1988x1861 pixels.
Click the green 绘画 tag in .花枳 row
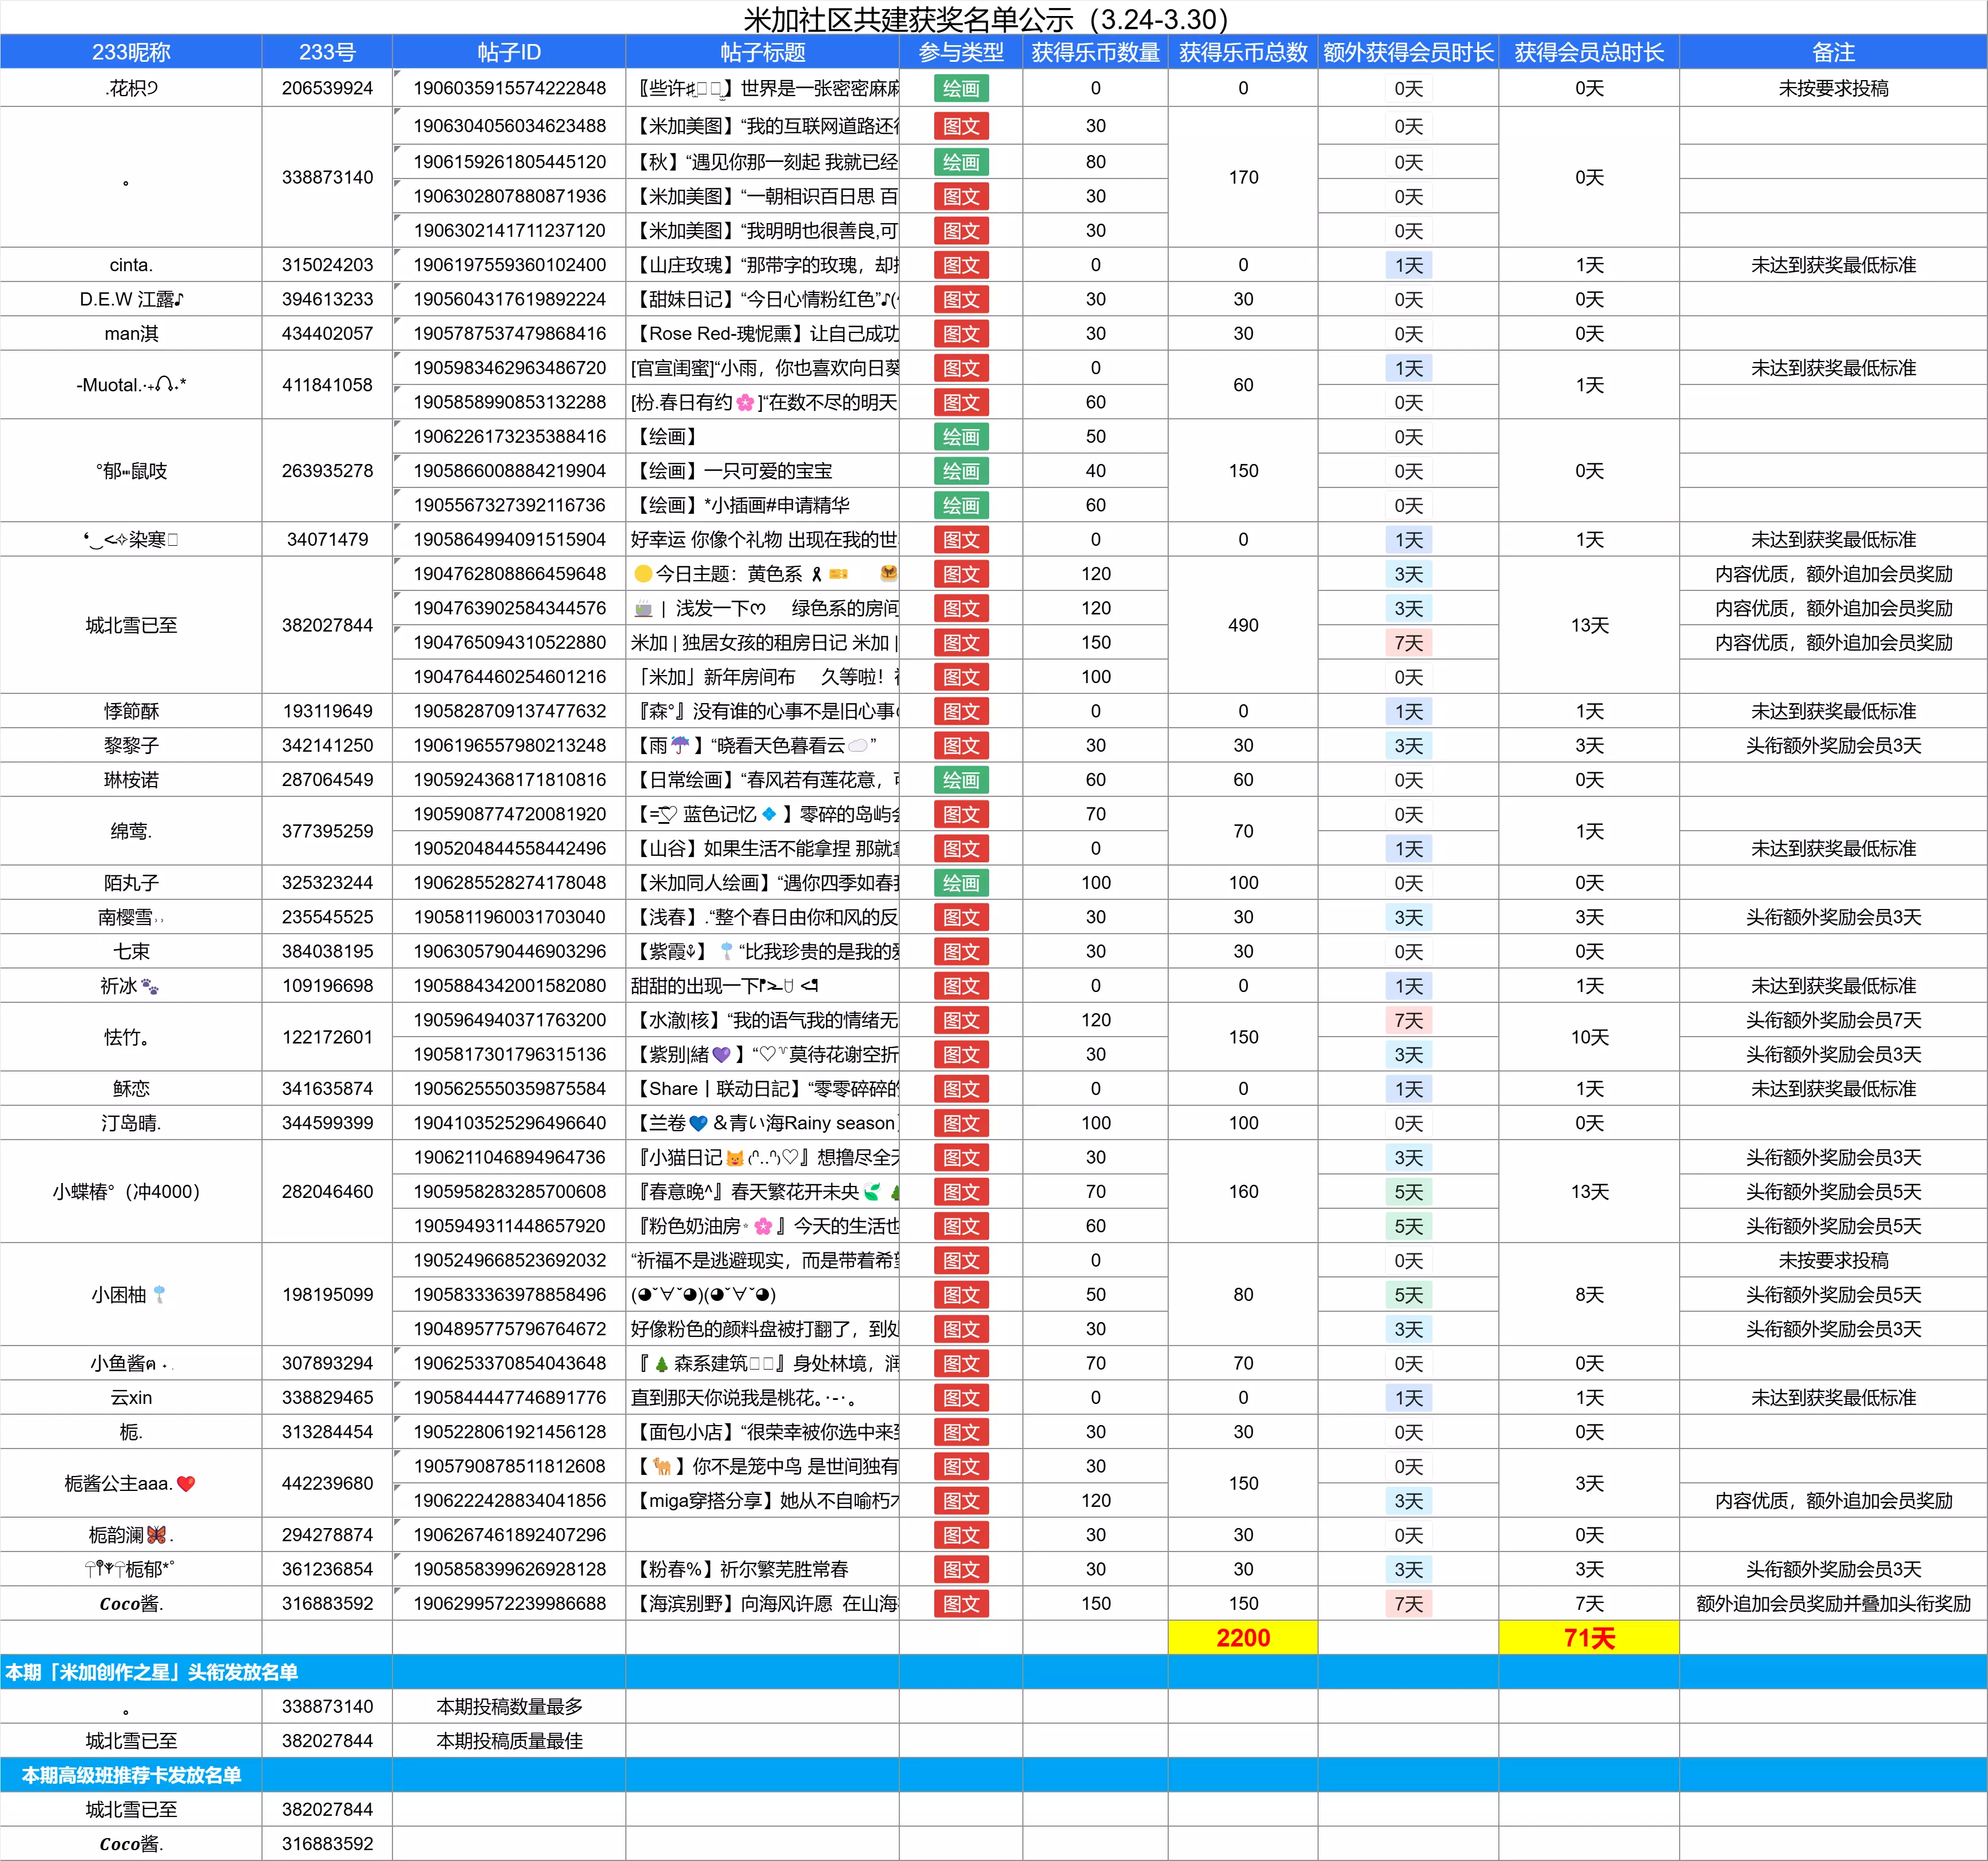(x=960, y=88)
